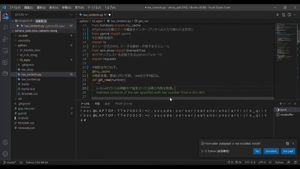Expand the folder below .vscode
The image size is (300, 169).
[24, 40]
